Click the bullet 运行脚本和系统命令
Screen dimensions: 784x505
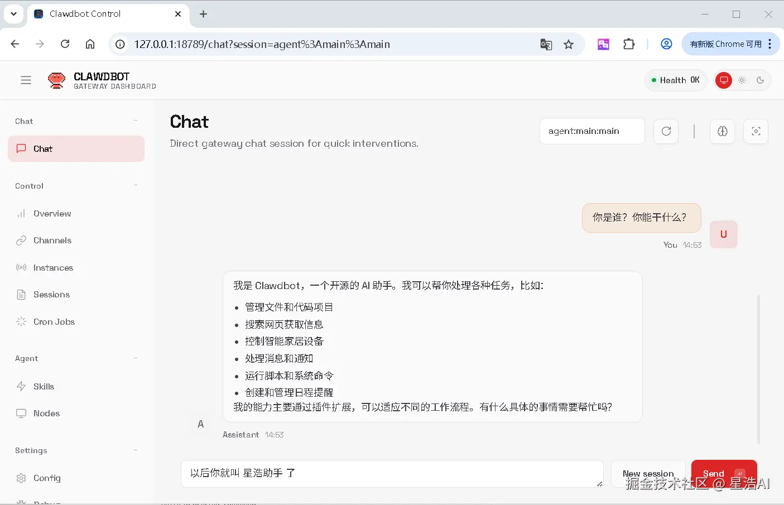tap(289, 376)
